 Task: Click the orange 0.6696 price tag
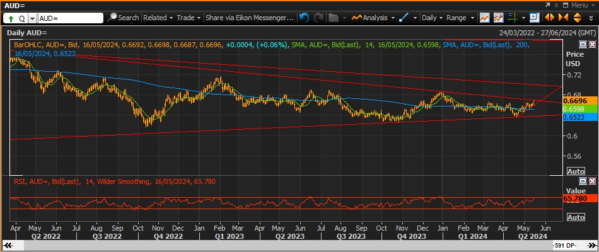(x=580, y=101)
